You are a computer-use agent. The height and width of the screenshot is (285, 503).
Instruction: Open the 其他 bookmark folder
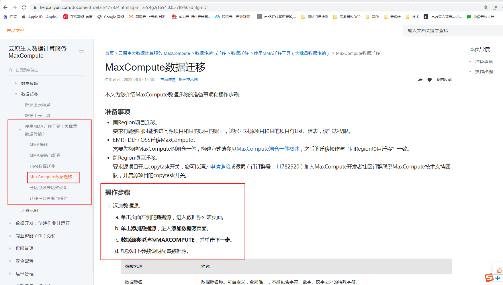(372, 17)
